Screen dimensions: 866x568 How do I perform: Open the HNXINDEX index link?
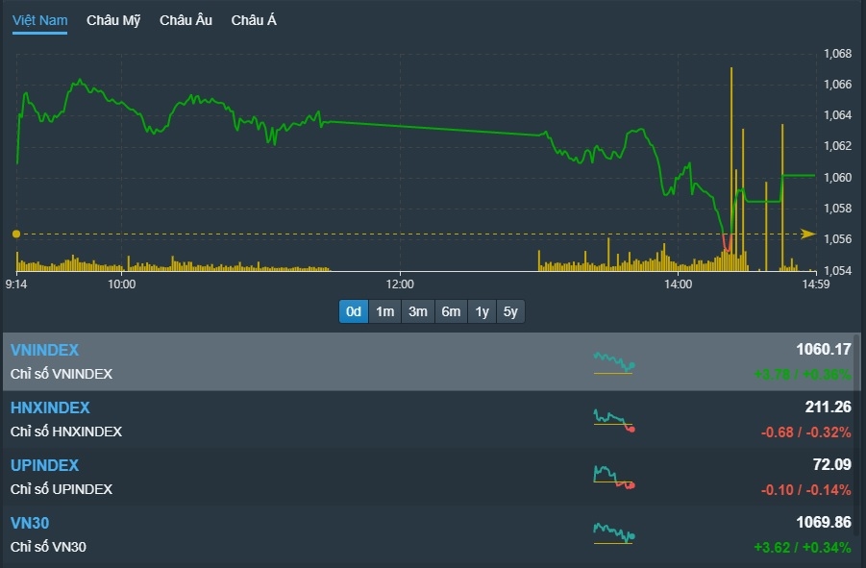pyautogui.click(x=50, y=407)
